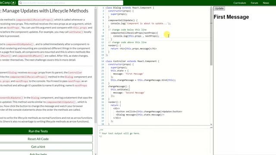
Task: Click line 18 class Controller declaration
Action: pos(132,61)
